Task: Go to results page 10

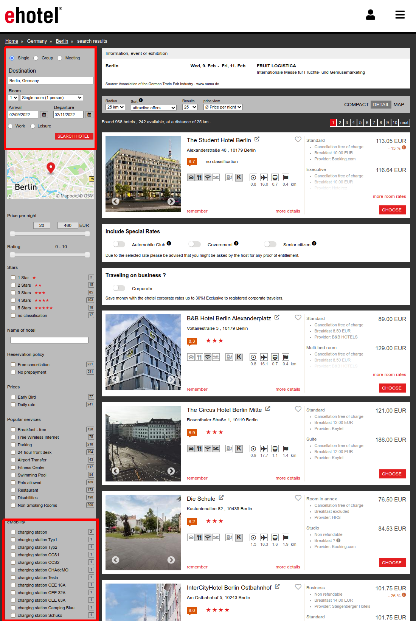Action: tap(395, 123)
